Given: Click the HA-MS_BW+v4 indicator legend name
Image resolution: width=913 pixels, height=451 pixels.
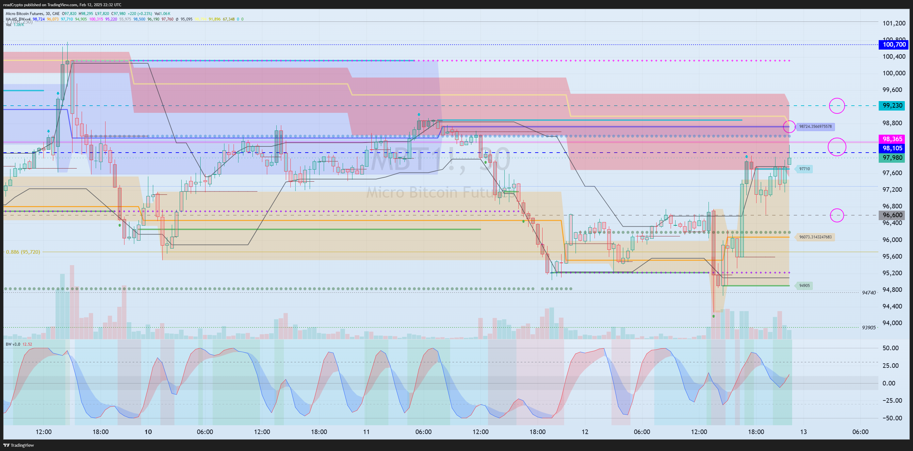Looking at the screenshot, I should pos(18,19).
